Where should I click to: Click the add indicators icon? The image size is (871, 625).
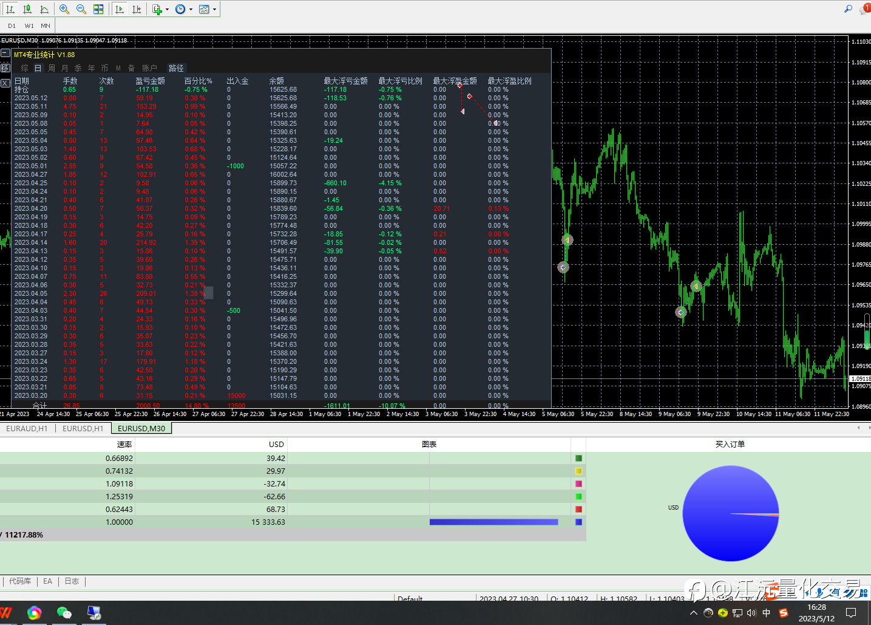click(x=157, y=9)
